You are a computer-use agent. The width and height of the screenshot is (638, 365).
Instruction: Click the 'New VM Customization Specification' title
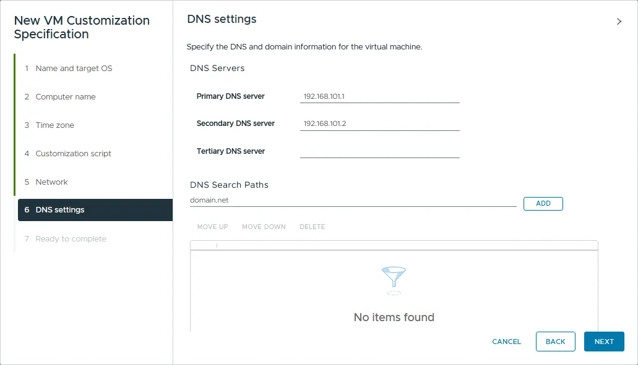pyautogui.click(x=82, y=27)
